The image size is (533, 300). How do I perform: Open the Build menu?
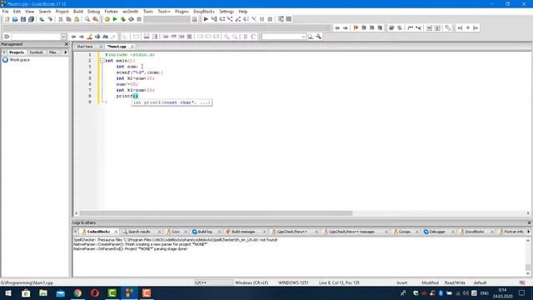point(78,12)
